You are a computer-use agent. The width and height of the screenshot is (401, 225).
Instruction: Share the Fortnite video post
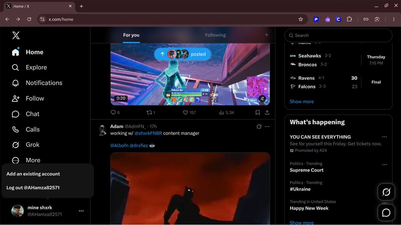tap(267, 113)
